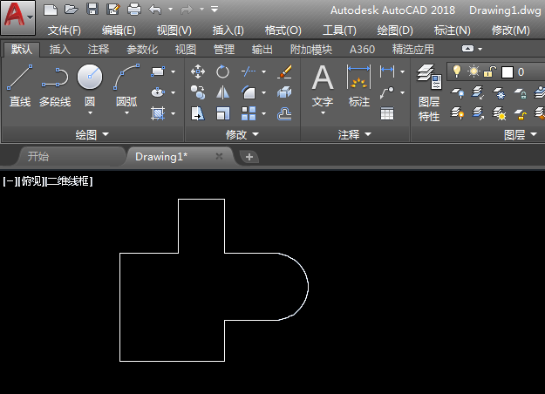The width and height of the screenshot is (545, 394).
Task: Activate the Move tool in Modify panel
Action: [x=198, y=71]
